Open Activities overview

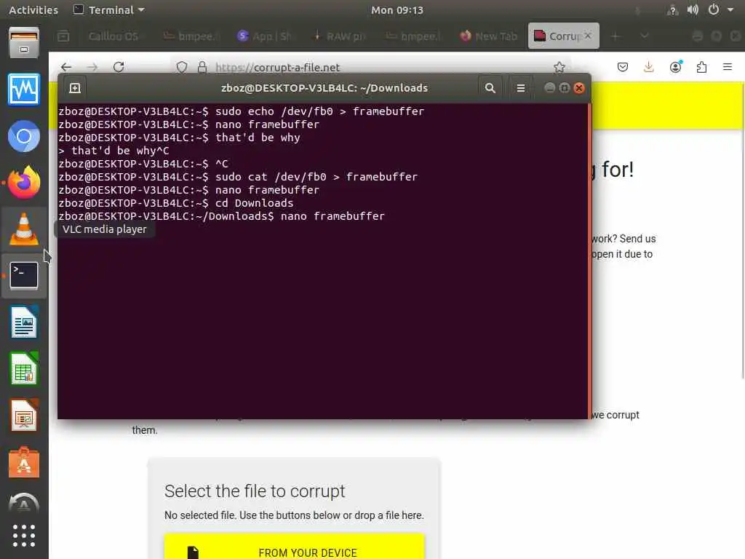pyautogui.click(x=33, y=9)
